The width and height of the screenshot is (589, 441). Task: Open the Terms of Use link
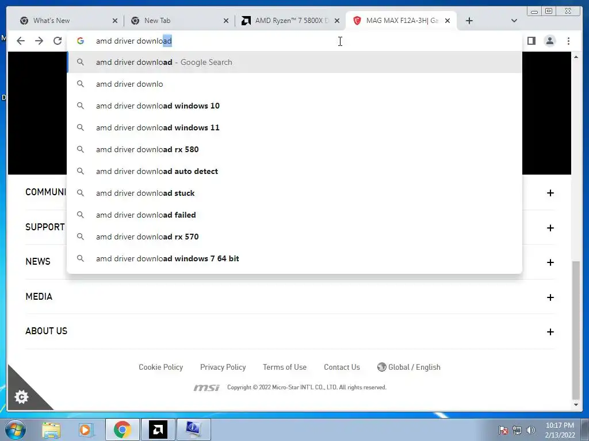click(285, 367)
